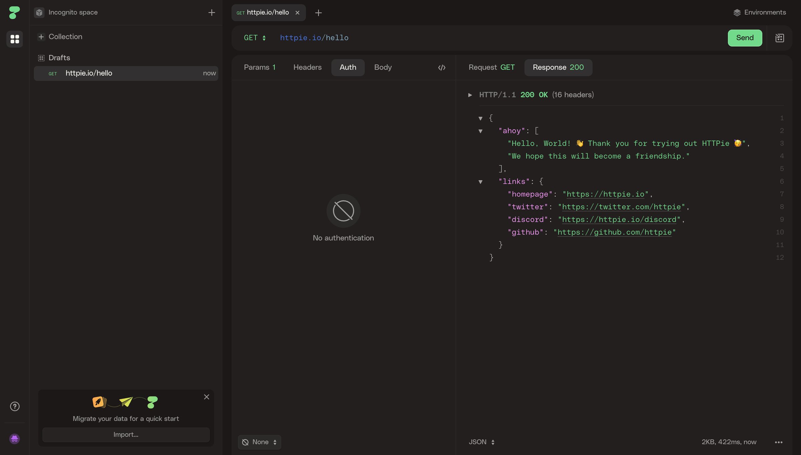Open the github.com/httpie link
The image size is (801, 455).
[x=614, y=232]
